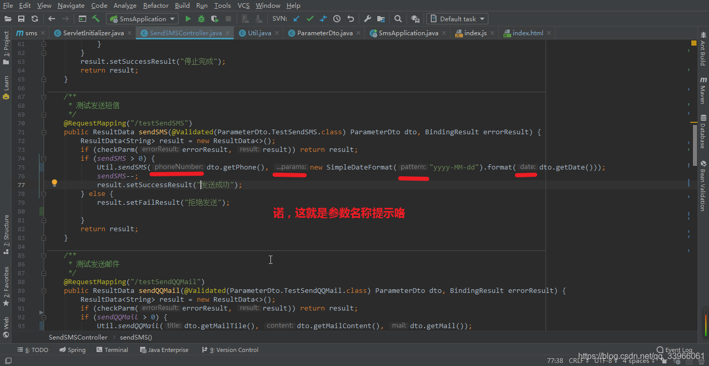Open the 9: Version Control tool window
The width and height of the screenshot is (709, 366).
click(230, 350)
